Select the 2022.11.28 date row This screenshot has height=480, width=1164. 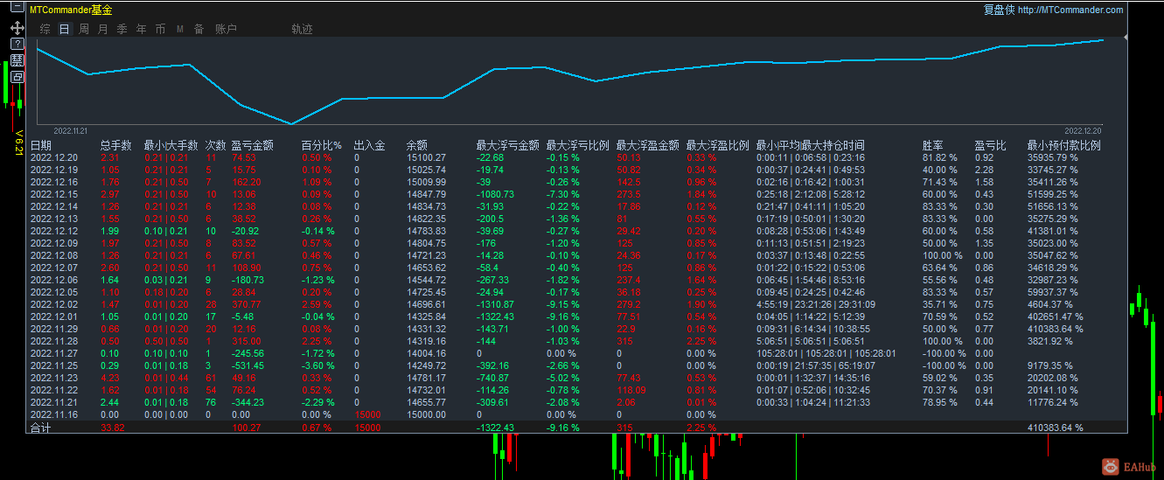coord(54,341)
